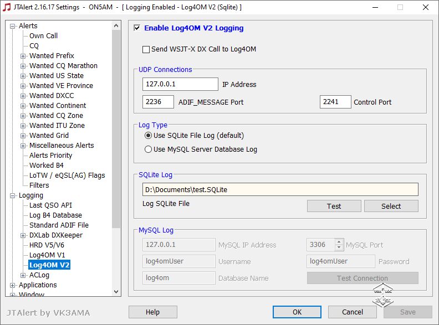Select Worked B4 tree item
The width and height of the screenshot is (439, 325).
(47, 166)
